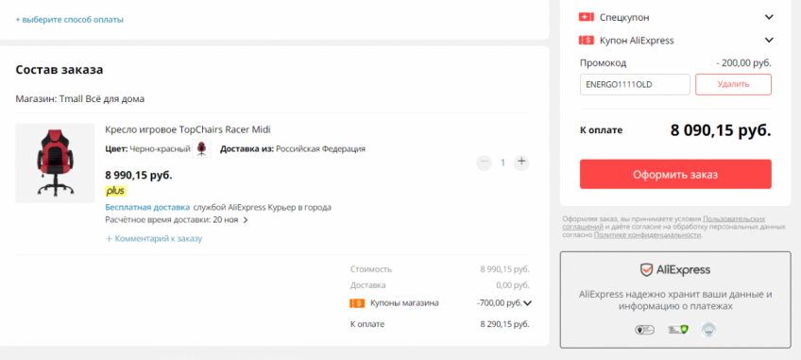The height and width of the screenshot is (360, 801).
Task: Decrease quantity with the minus button
Action: point(485,163)
